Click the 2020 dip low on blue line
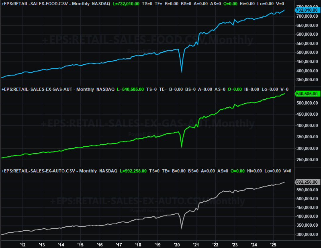321x248 pixels. tap(182, 72)
